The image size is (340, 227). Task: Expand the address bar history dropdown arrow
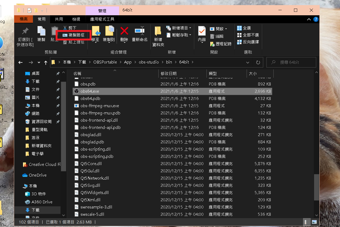coord(247,62)
